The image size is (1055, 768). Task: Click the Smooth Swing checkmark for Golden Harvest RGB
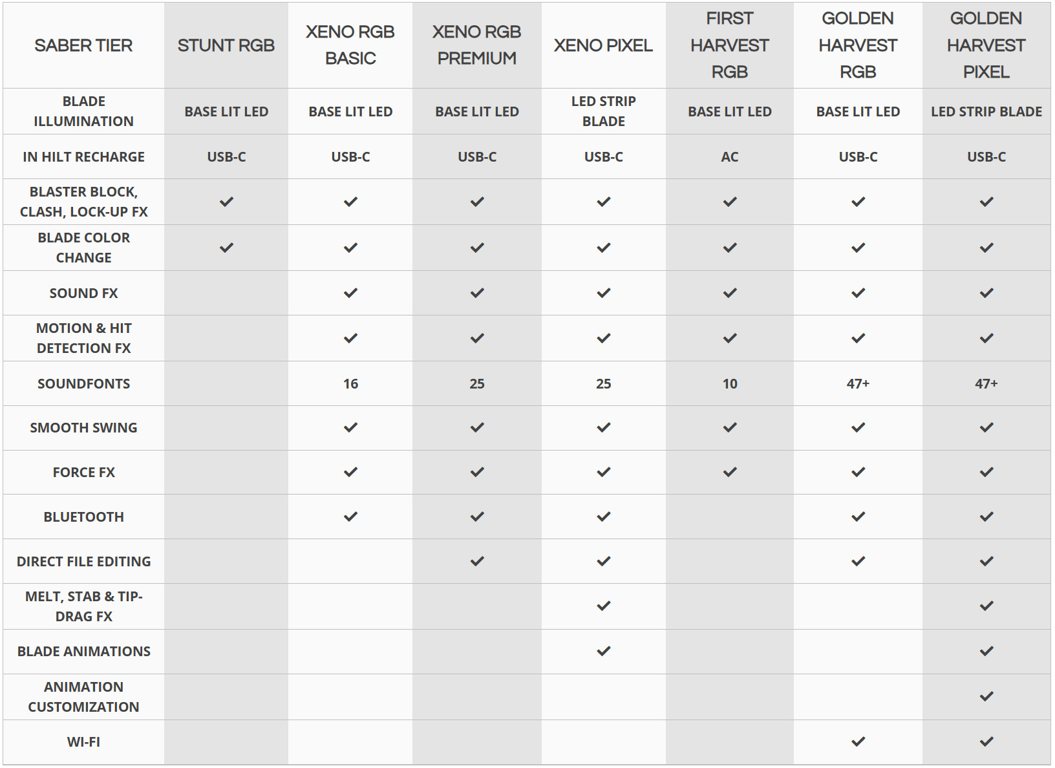(858, 427)
